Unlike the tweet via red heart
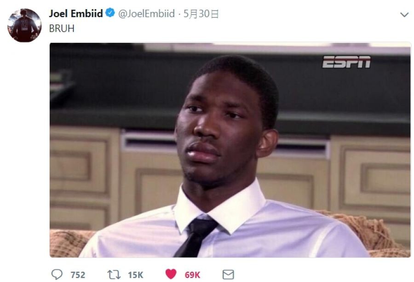Screen dimensions: 414x282 (x=171, y=274)
